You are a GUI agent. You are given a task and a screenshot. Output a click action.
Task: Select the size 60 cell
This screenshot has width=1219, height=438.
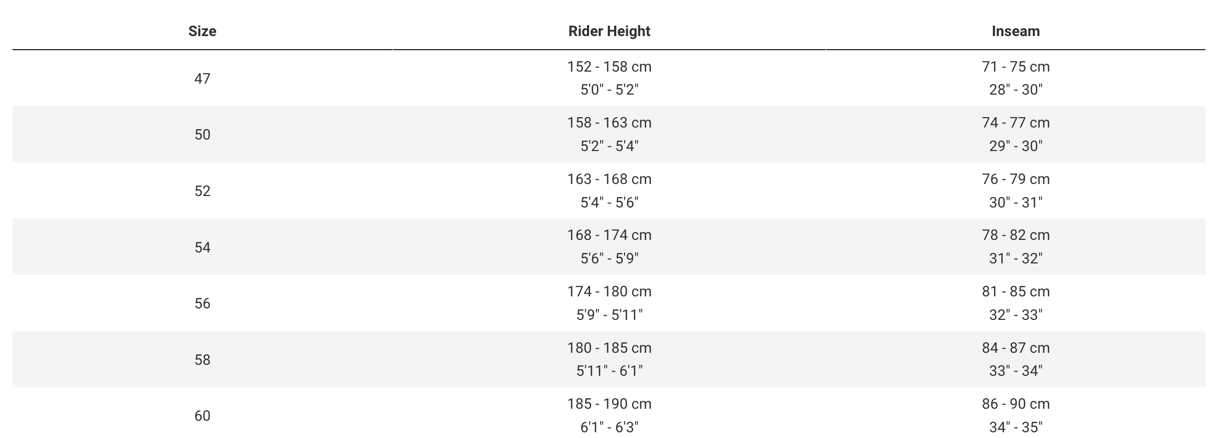202,416
